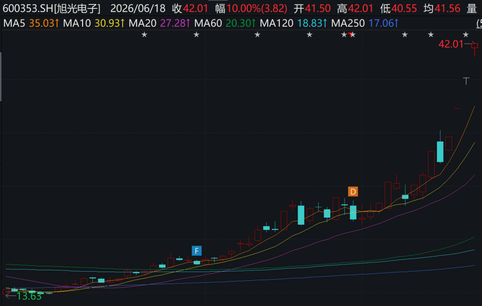The width and height of the screenshot is (482, 306).
Task: Click the 2026/06/18 date in header
Action: coord(138,8)
